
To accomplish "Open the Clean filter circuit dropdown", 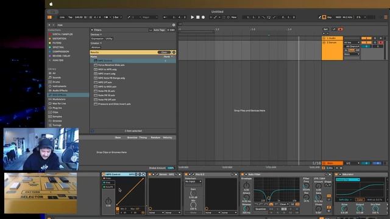I will pos(285,204).
